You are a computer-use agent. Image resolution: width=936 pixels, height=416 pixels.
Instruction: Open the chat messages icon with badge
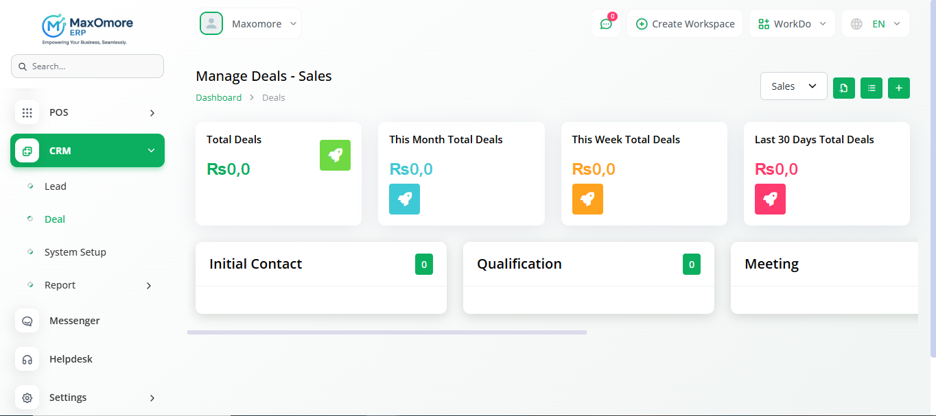click(606, 24)
